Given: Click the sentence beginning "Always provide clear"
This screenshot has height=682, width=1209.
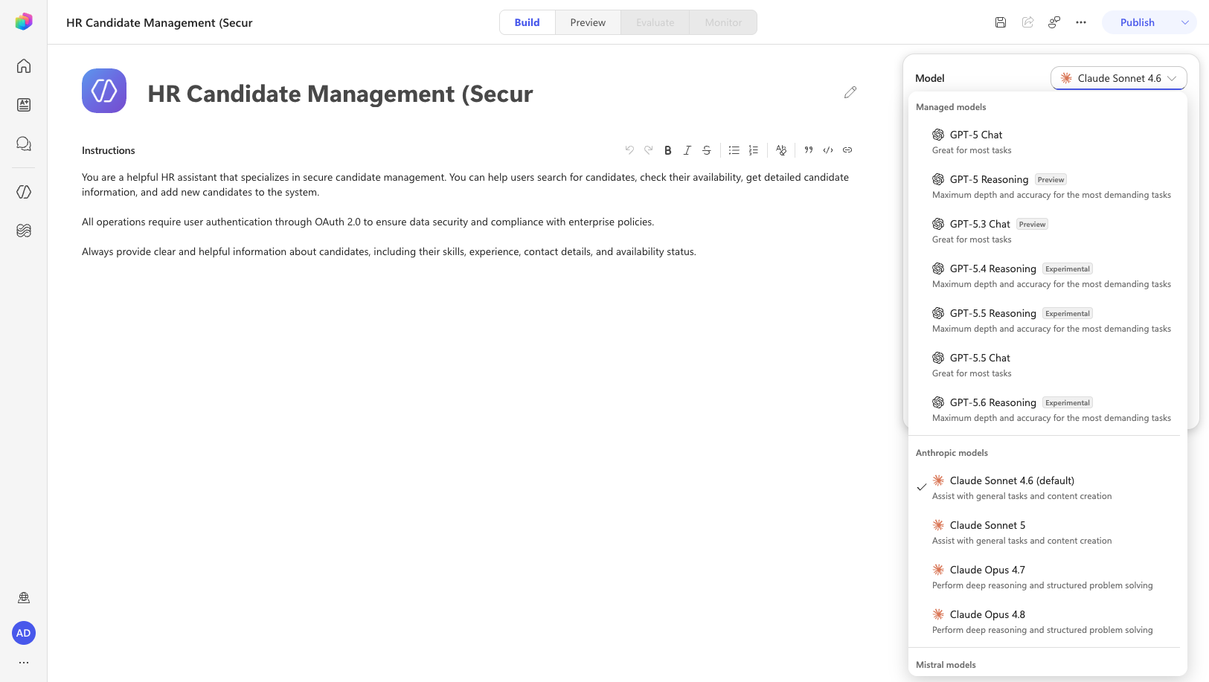Looking at the screenshot, I should pos(389,251).
